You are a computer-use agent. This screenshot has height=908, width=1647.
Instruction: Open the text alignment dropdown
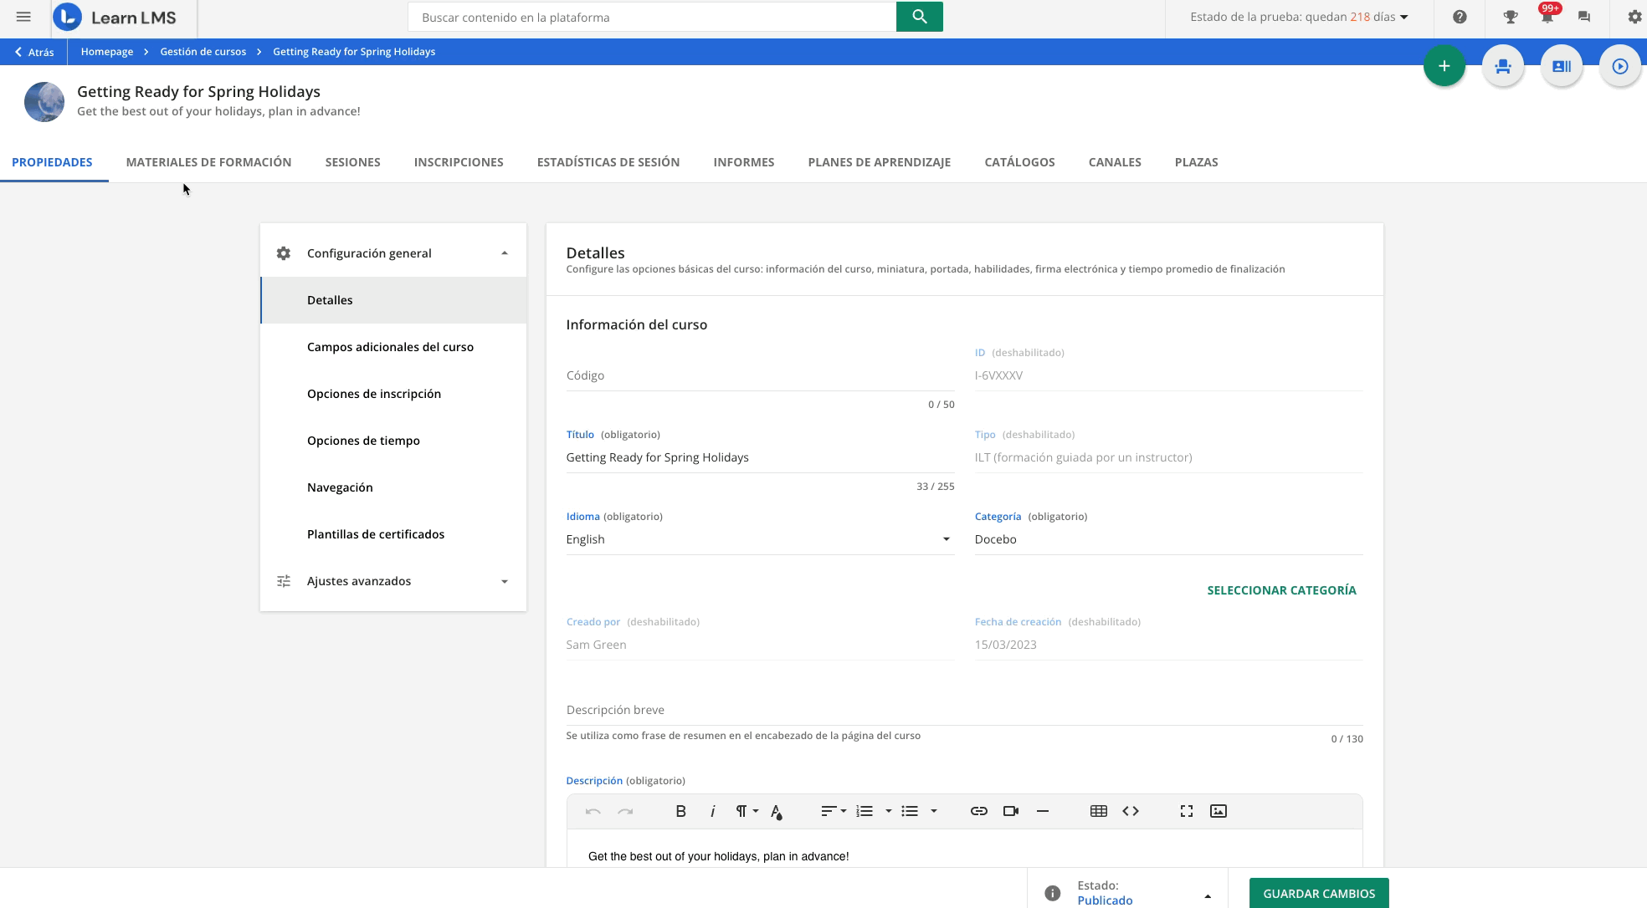coord(834,811)
